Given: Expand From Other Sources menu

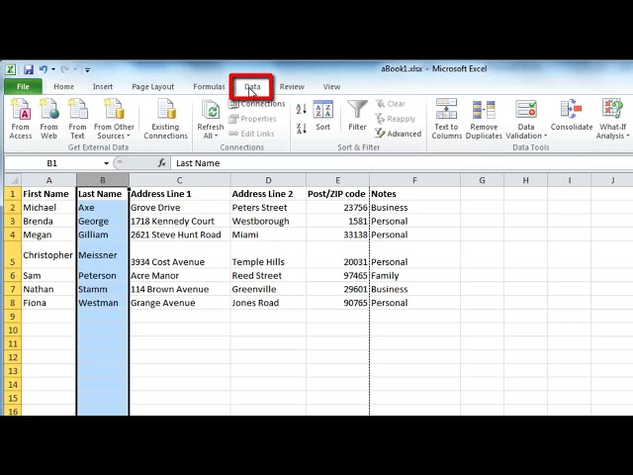Looking at the screenshot, I should [114, 119].
